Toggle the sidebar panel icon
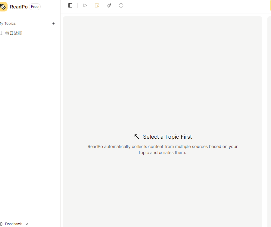271x227 pixels. click(70, 5)
